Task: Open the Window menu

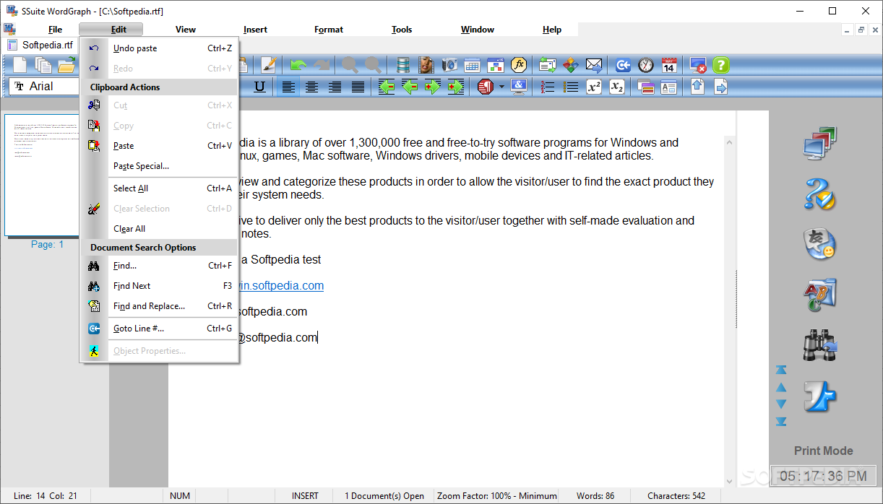Action: click(478, 30)
